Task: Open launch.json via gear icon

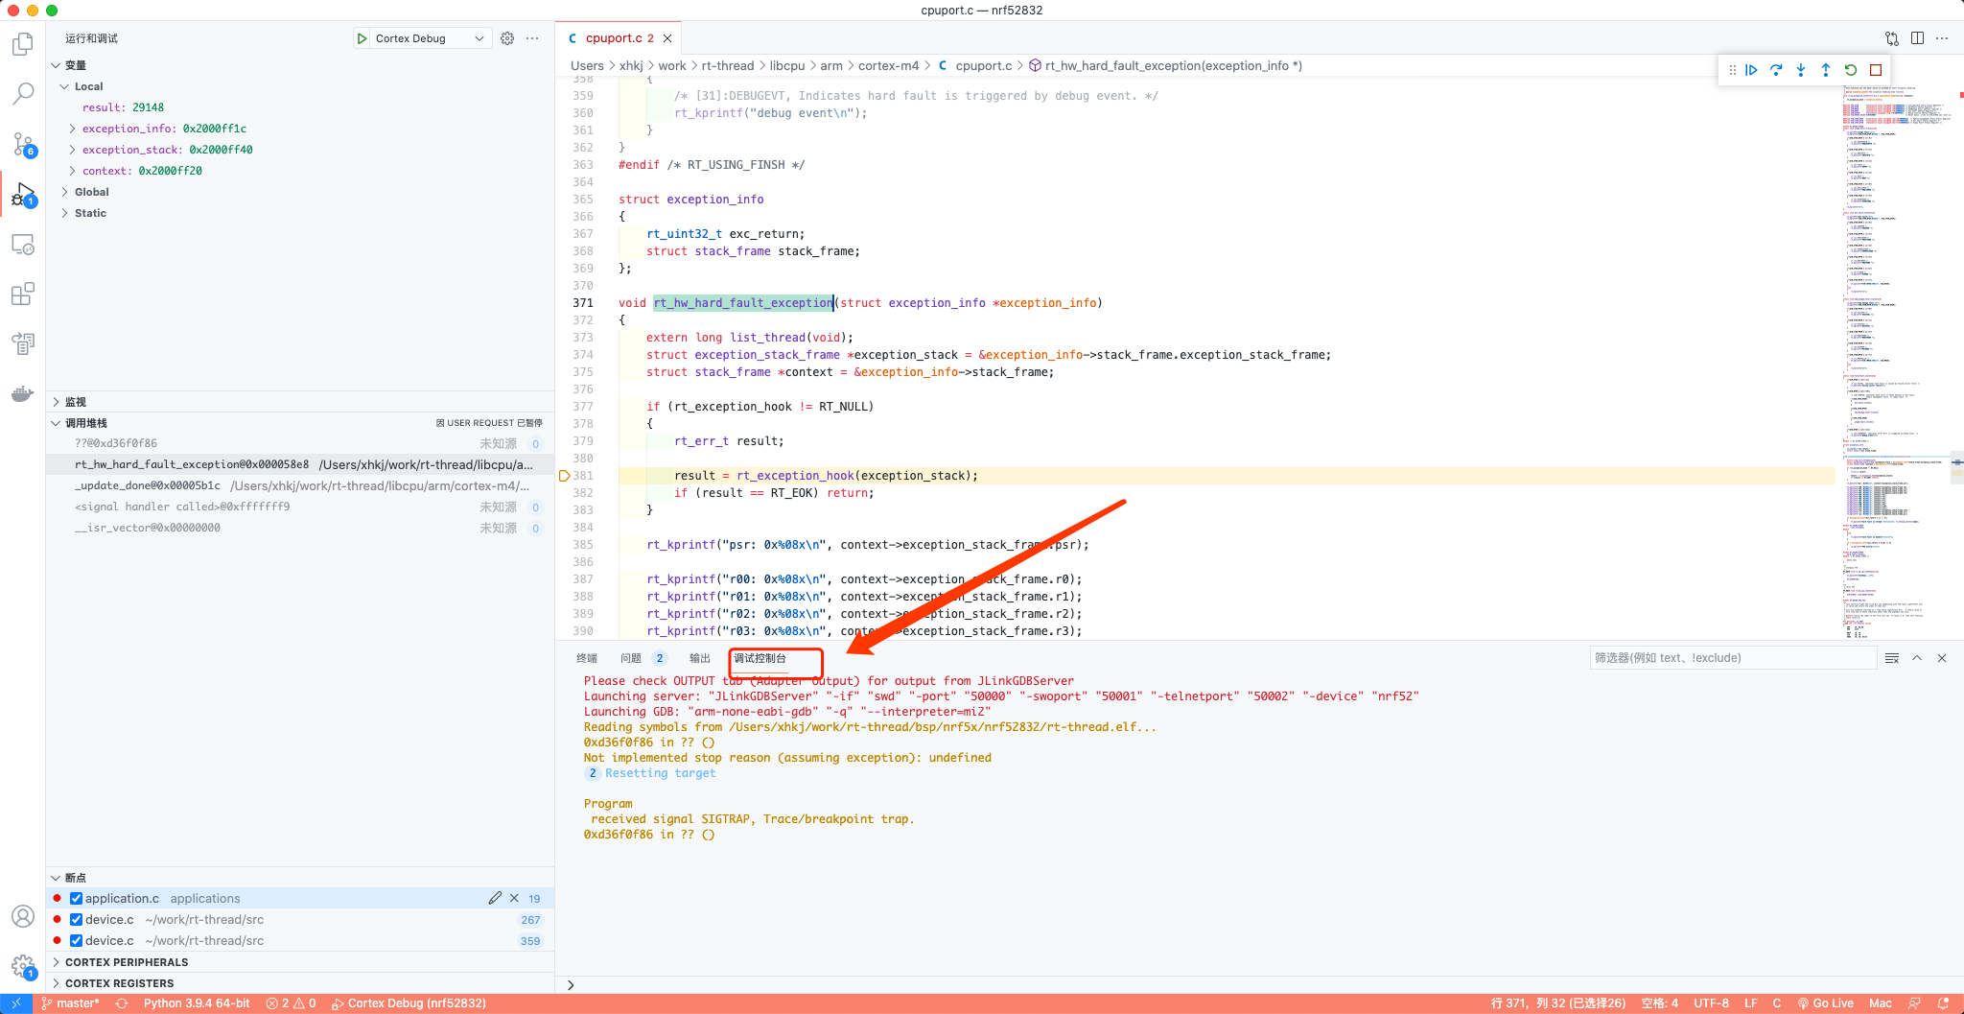Action: [x=507, y=38]
